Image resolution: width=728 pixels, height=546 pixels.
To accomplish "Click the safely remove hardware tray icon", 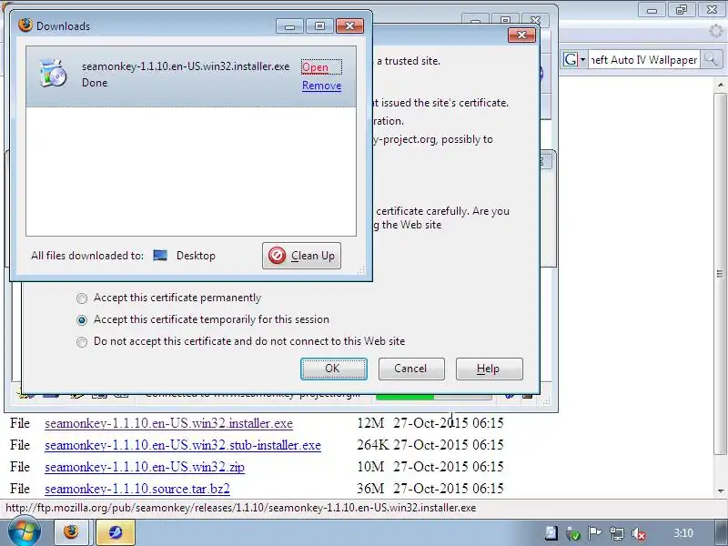I will [573, 533].
